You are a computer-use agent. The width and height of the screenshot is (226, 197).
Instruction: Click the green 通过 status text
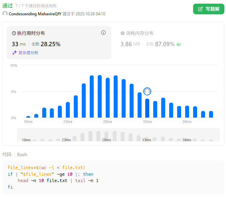click(7, 6)
